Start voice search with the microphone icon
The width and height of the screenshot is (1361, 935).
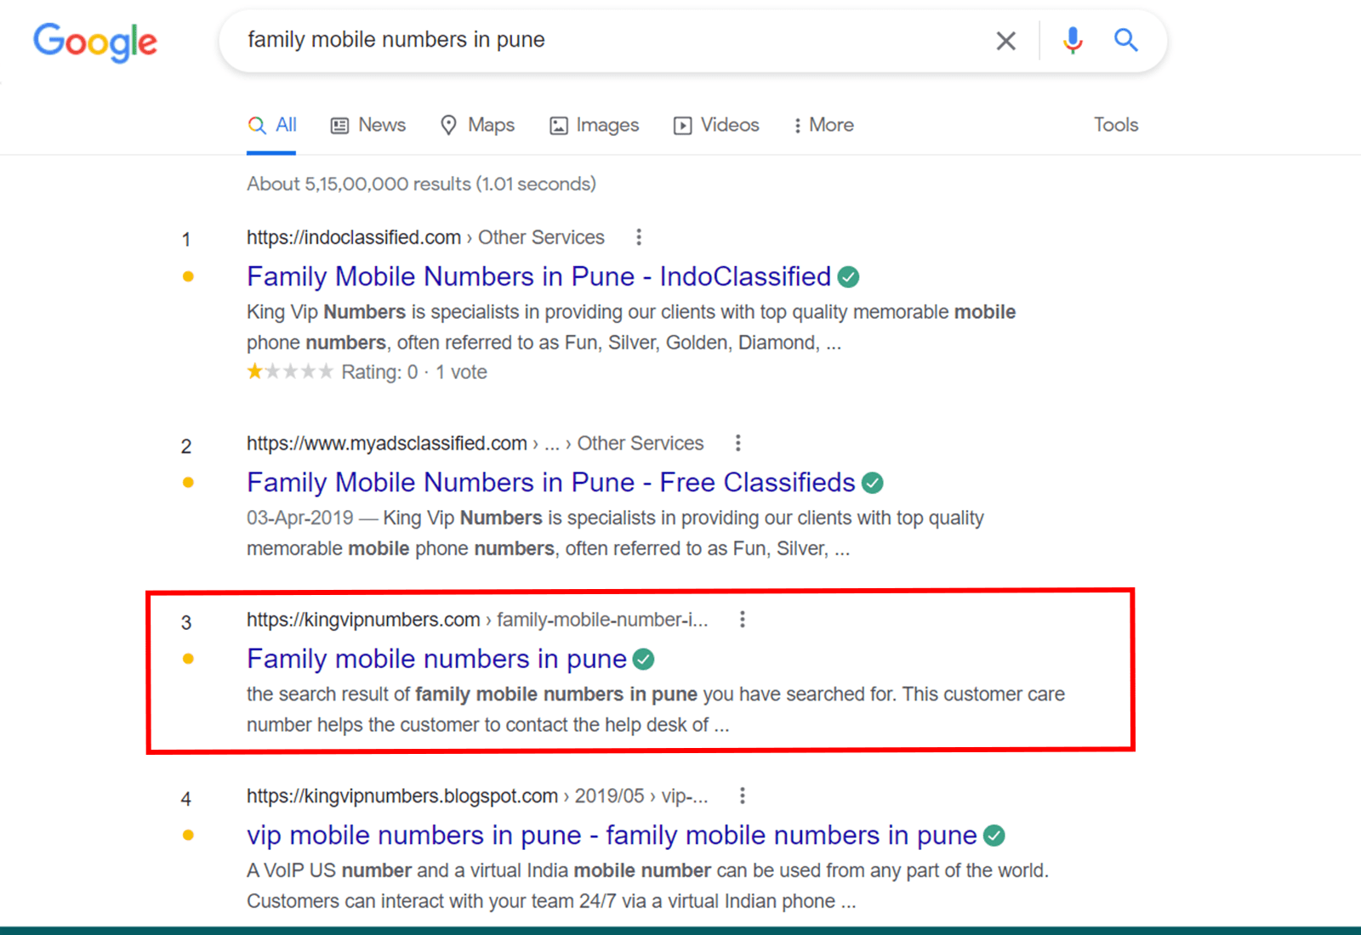(x=1073, y=40)
